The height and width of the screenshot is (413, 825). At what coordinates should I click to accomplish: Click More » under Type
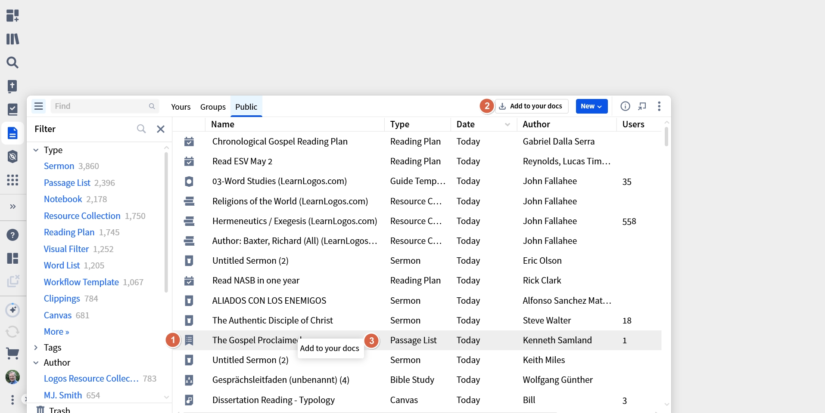pos(56,332)
